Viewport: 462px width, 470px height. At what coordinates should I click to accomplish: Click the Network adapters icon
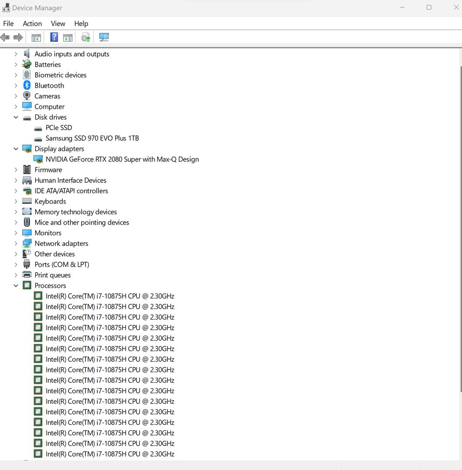click(x=27, y=243)
